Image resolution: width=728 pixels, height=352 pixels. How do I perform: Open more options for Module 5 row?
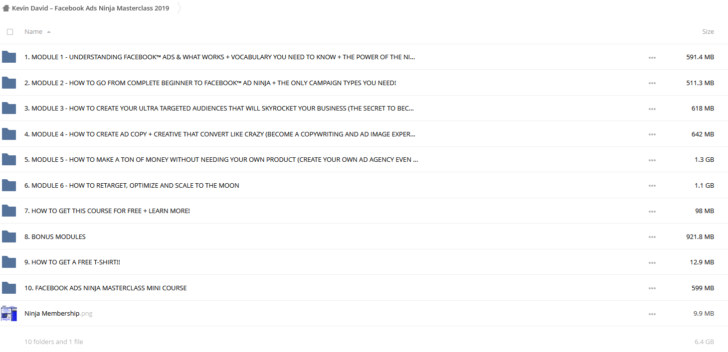click(x=652, y=160)
